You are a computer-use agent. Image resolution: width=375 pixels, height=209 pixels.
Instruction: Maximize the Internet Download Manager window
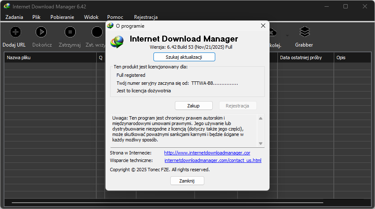click(346, 6)
